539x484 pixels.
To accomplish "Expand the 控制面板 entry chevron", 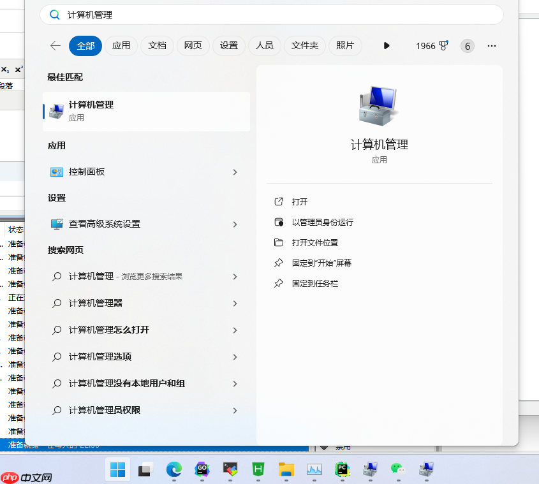I will pyautogui.click(x=235, y=172).
